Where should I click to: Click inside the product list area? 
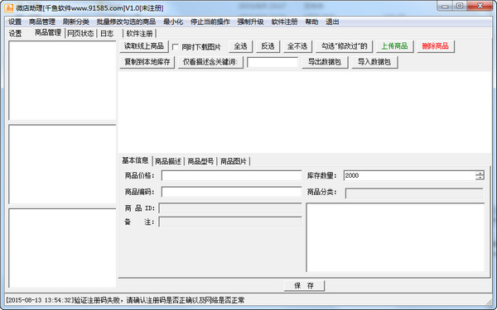(305, 112)
